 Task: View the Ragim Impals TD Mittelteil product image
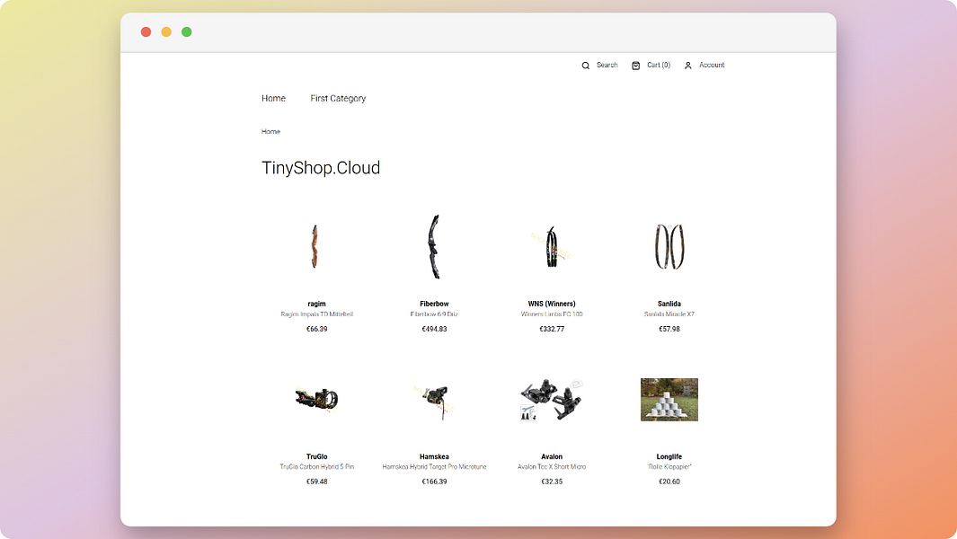(316, 247)
